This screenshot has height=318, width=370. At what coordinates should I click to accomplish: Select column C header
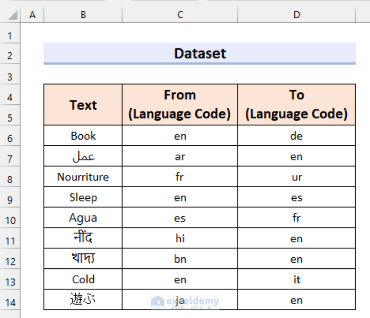[180, 15]
